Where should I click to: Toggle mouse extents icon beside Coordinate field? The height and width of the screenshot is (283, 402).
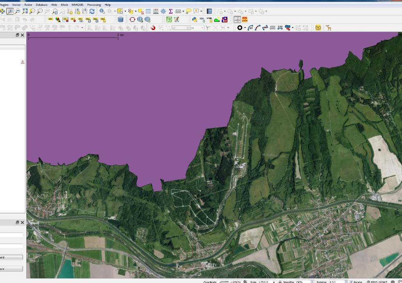pos(245,282)
